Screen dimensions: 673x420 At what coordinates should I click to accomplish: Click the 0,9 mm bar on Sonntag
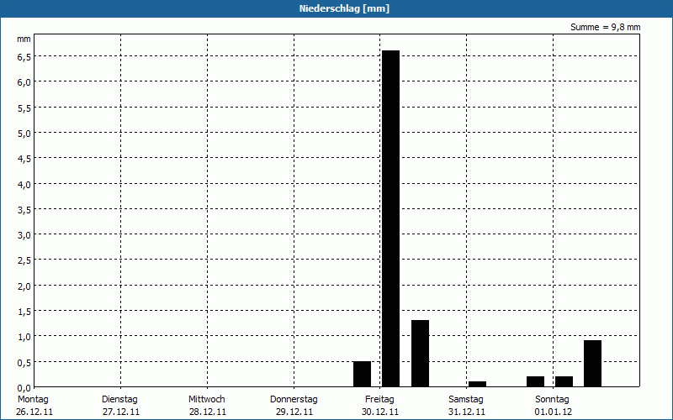[592, 364]
